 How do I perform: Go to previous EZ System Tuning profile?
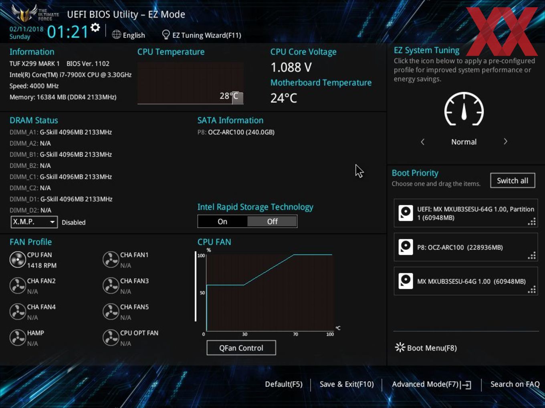(x=422, y=142)
